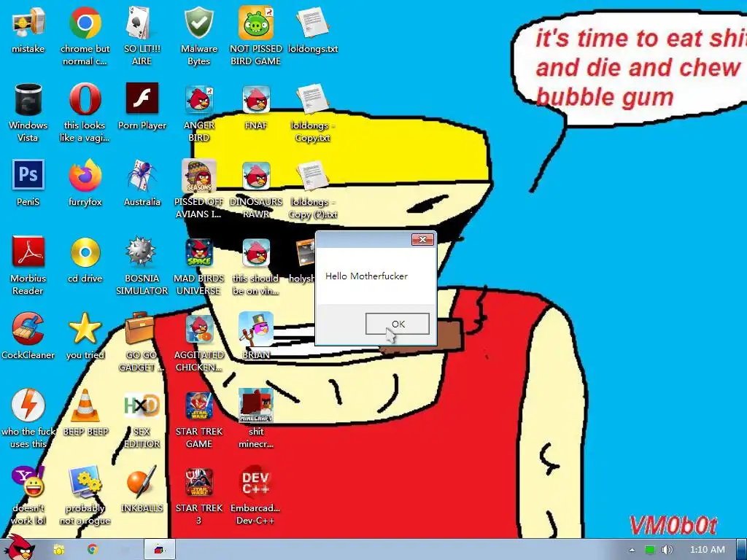Image resolution: width=747 pixels, height=560 pixels.
Task: Click the green monitor tray icon
Action: 649,550
